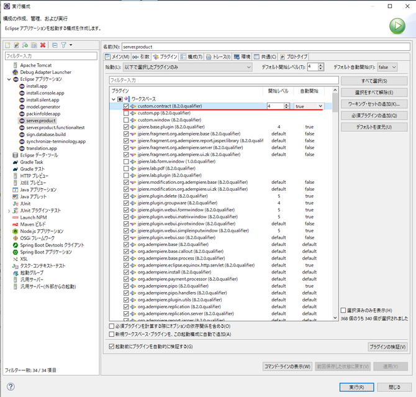Select HTTP プレビュー configuration type
The width and height of the screenshot is (416, 397).
pos(34,176)
